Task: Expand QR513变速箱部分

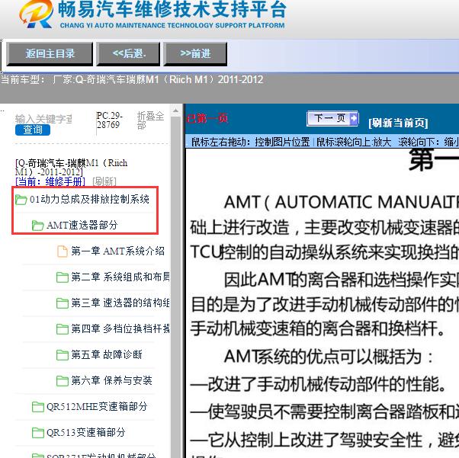Action: click(x=85, y=433)
